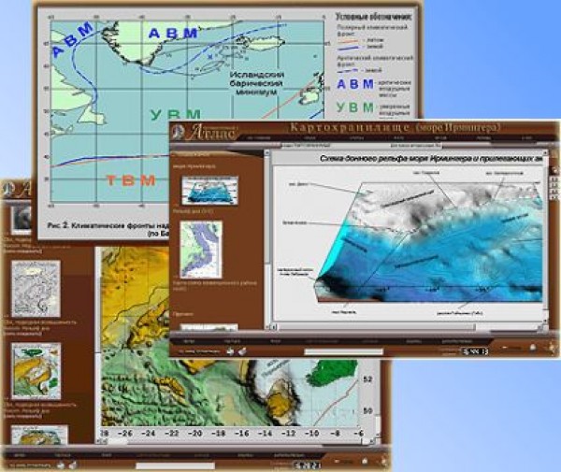Click the topmost right-edge icon in Картохранилище window

[554, 172]
